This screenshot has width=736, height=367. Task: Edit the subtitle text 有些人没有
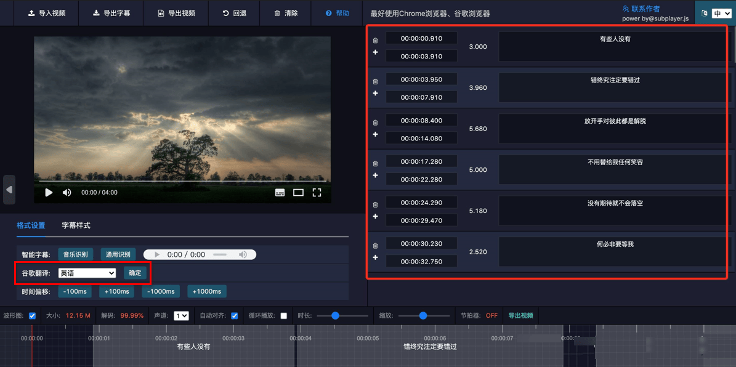click(615, 46)
